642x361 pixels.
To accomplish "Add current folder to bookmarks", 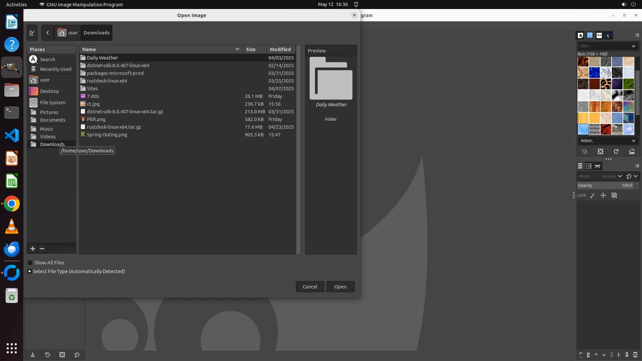I will pyautogui.click(x=33, y=249).
